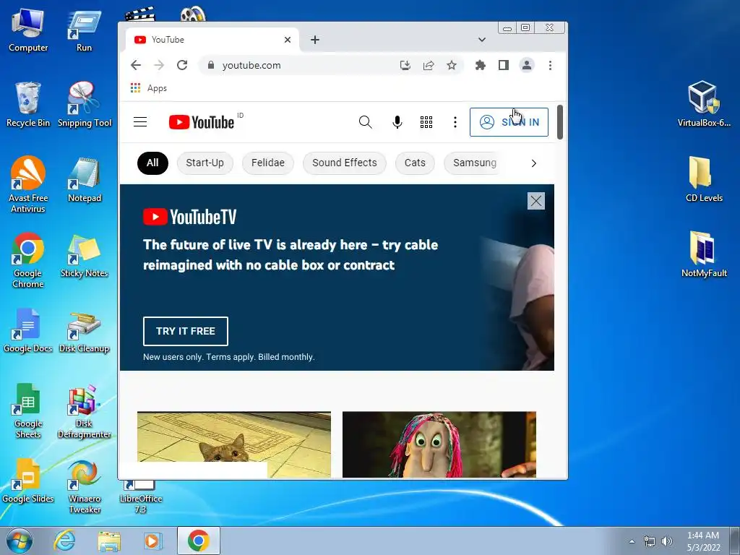Go back in Chrome
Viewport: 740px width, 555px height.
(136, 65)
